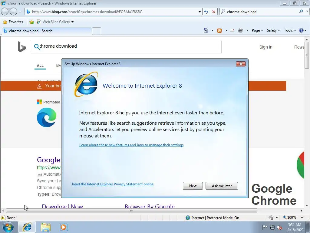Open the Browser By Google link
310x233 pixels.
point(150,206)
